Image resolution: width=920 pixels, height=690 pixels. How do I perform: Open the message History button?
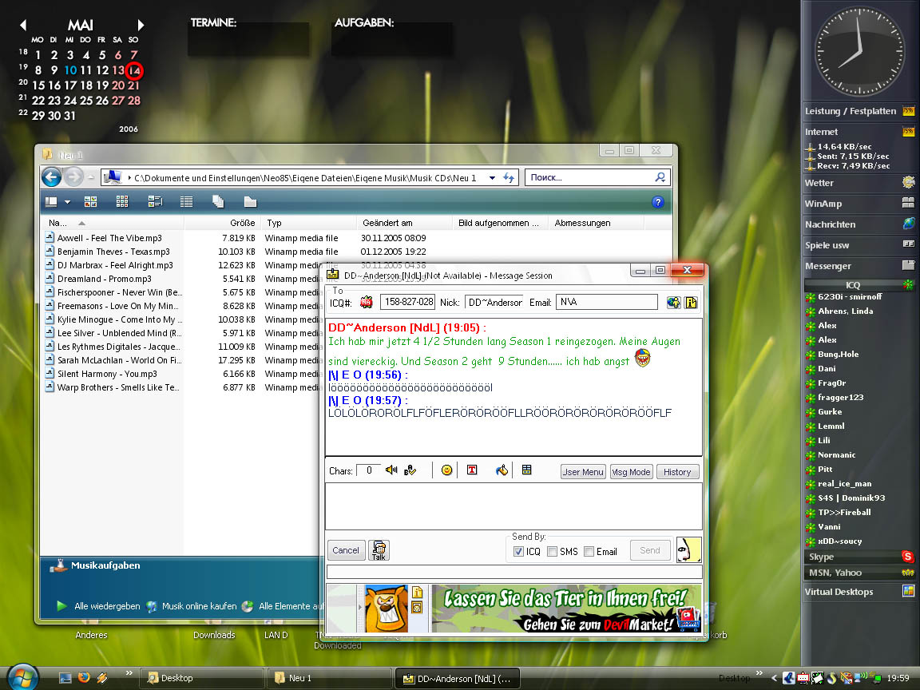tap(677, 472)
